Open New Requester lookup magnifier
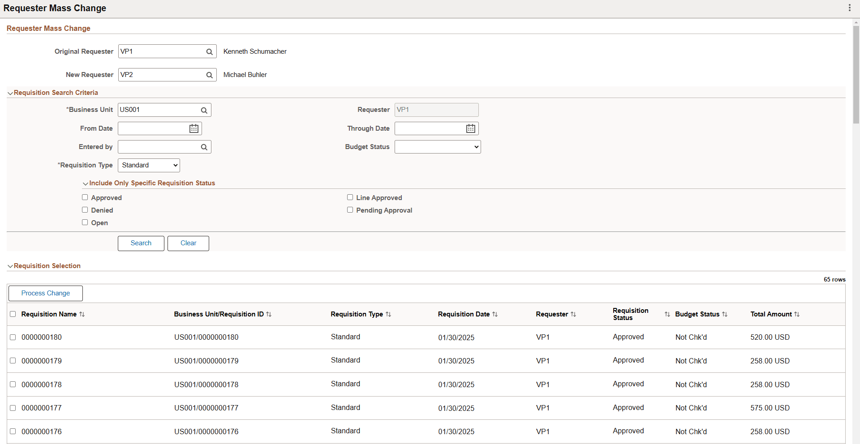 209,75
